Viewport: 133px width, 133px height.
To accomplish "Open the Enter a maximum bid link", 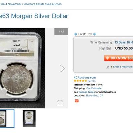I will (123, 67).
